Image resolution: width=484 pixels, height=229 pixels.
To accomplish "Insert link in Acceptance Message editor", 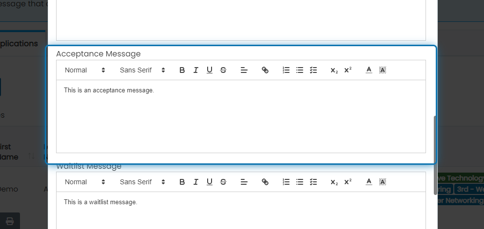I will click(x=265, y=70).
